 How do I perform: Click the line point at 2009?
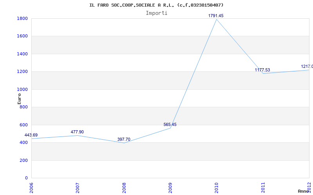171,128
